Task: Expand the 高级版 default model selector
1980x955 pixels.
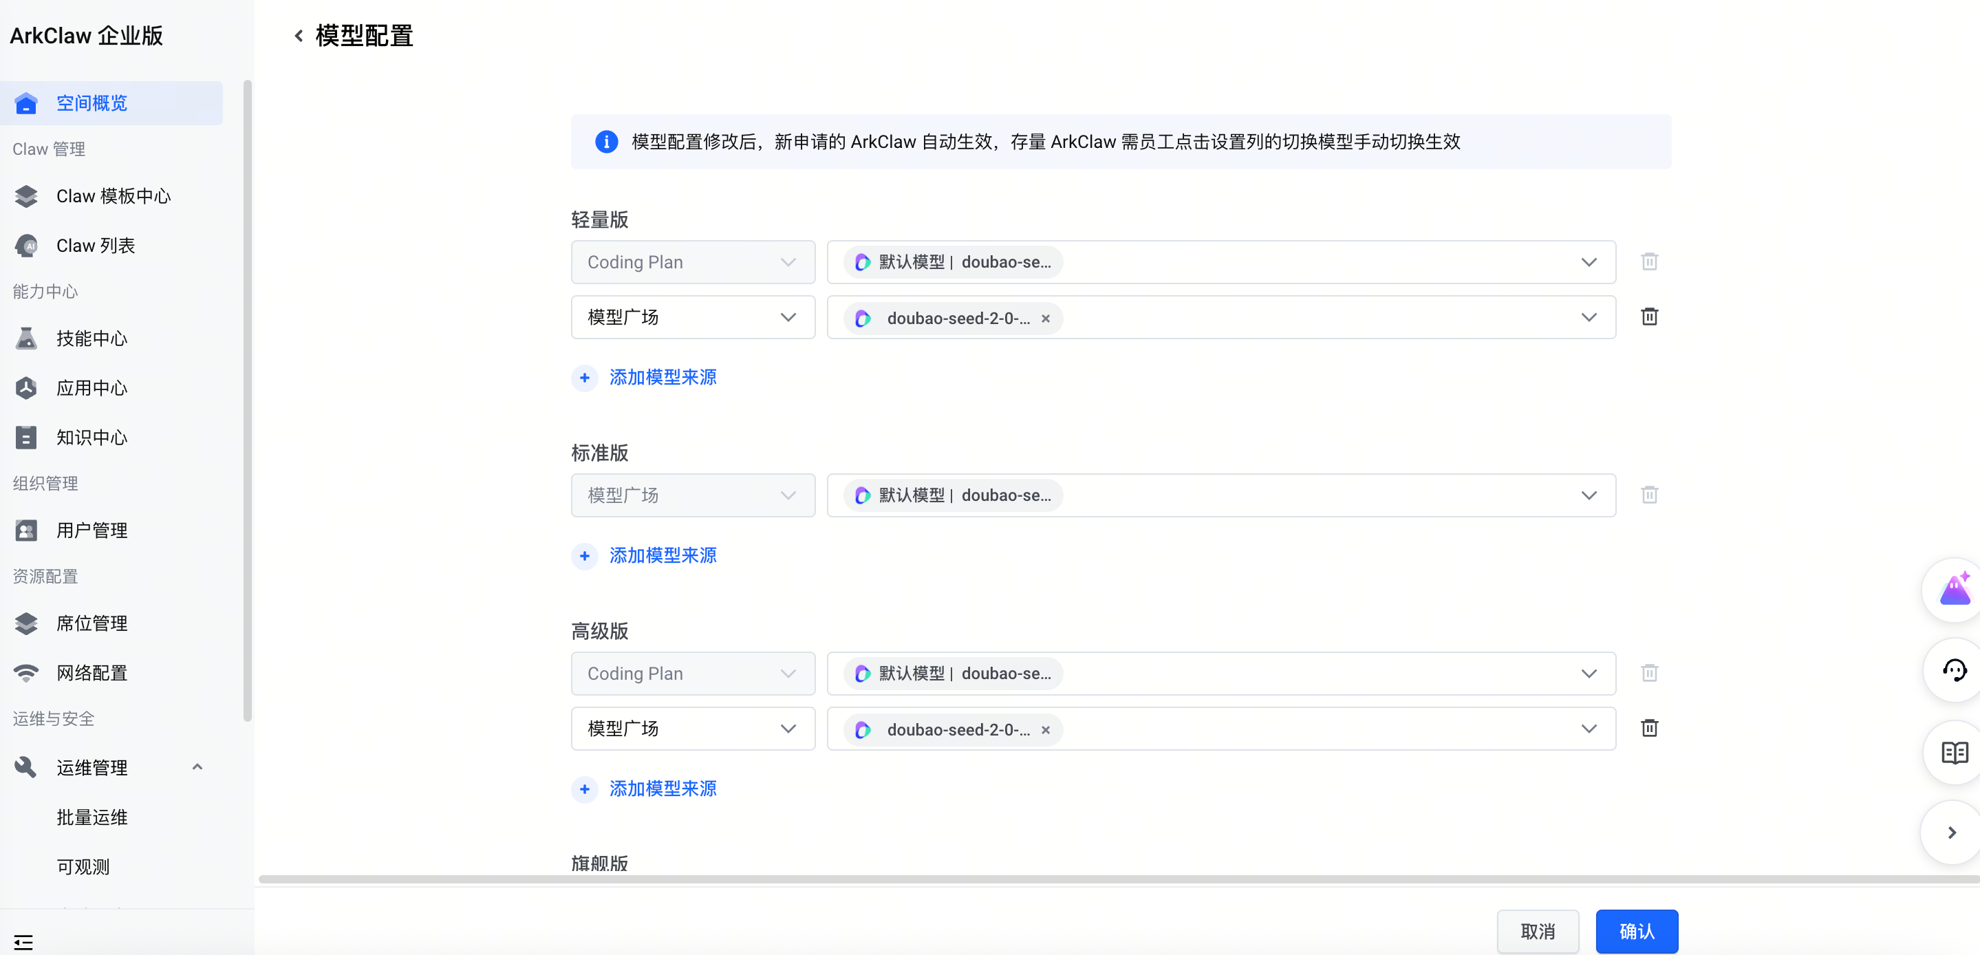Action: coord(1220,673)
